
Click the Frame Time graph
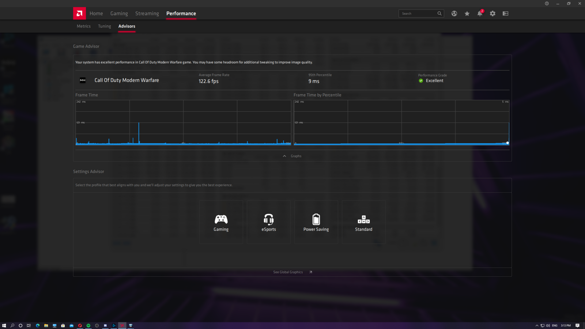[x=183, y=122]
